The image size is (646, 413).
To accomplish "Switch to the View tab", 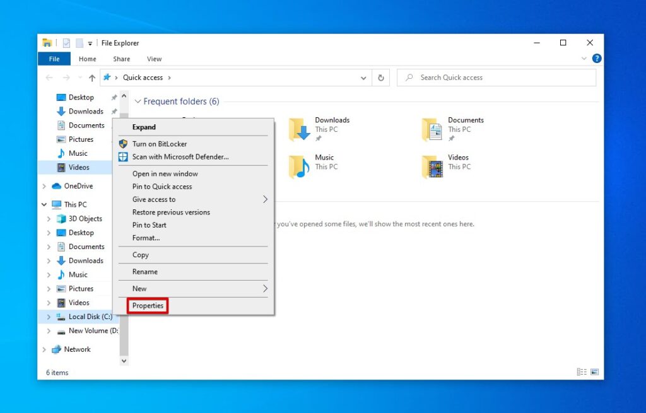I will point(154,58).
